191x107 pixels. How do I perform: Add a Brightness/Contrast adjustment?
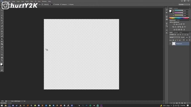[174, 24]
